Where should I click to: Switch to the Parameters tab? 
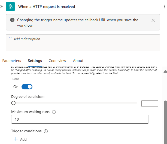[x=12, y=61]
